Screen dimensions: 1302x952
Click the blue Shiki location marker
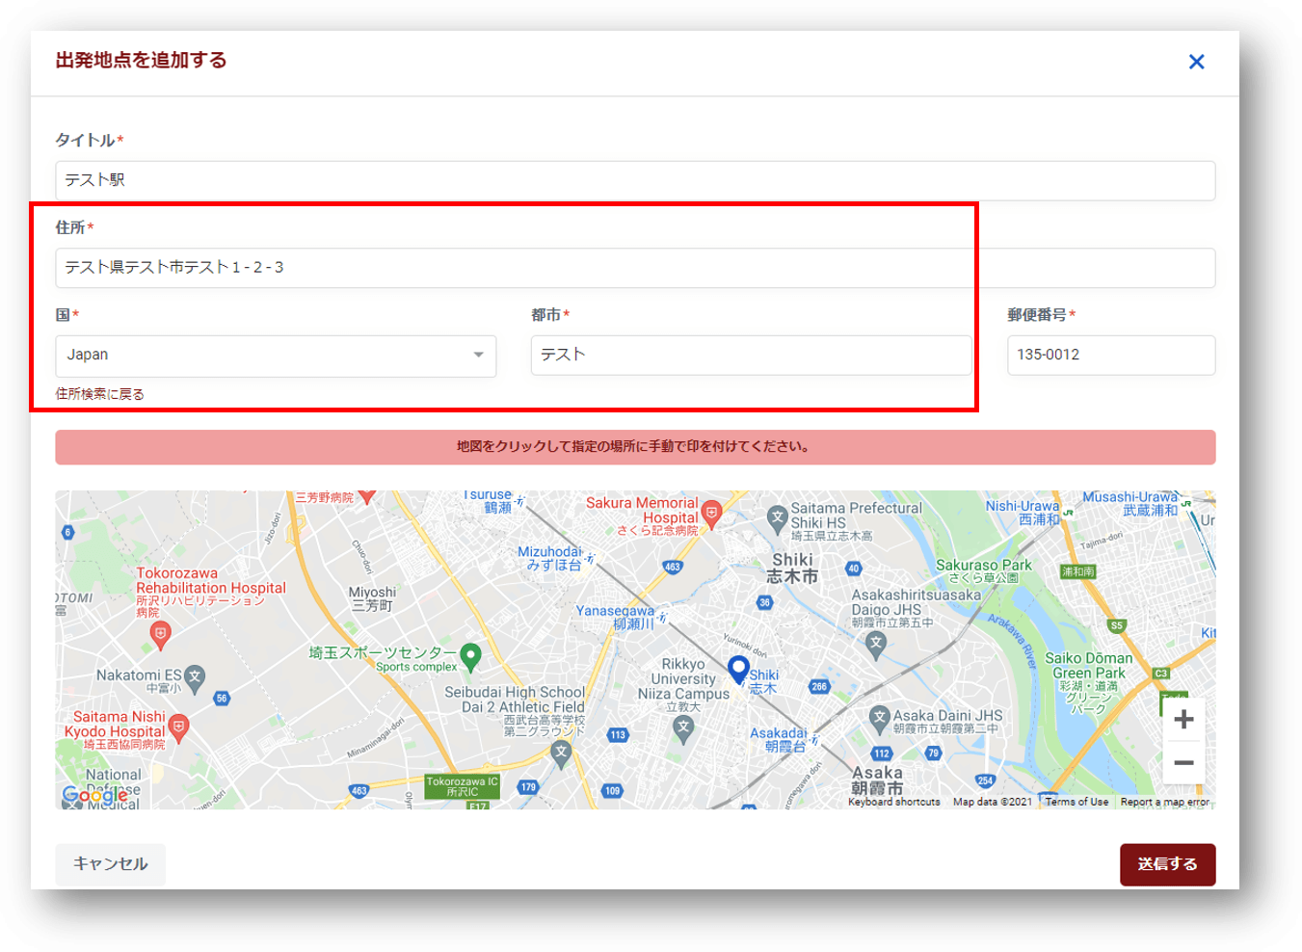pos(738,669)
